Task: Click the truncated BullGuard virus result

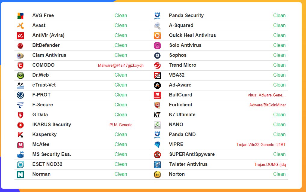Action: (x=267, y=95)
